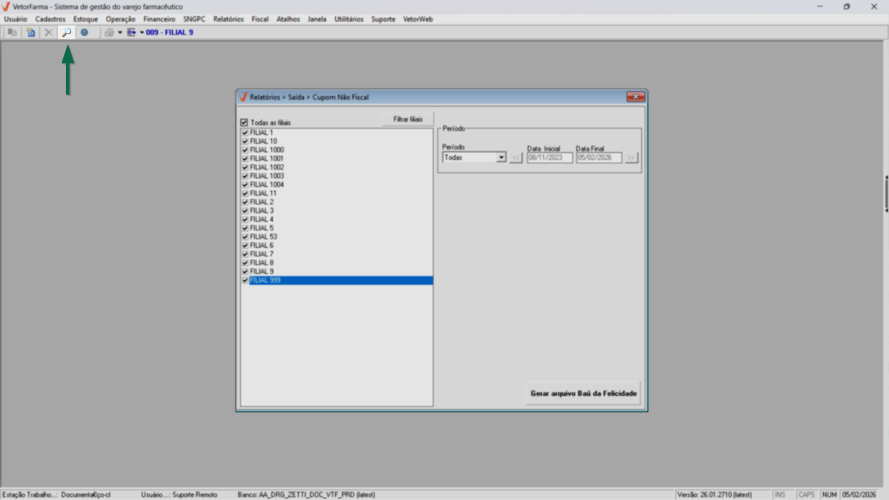The height and width of the screenshot is (500, 889).
Task: Click the magnifying glass search icon
Action: [67, 32]
